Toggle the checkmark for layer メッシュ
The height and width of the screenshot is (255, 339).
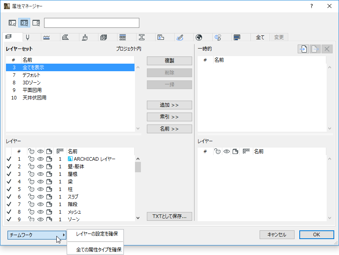[x=9, y=212]
